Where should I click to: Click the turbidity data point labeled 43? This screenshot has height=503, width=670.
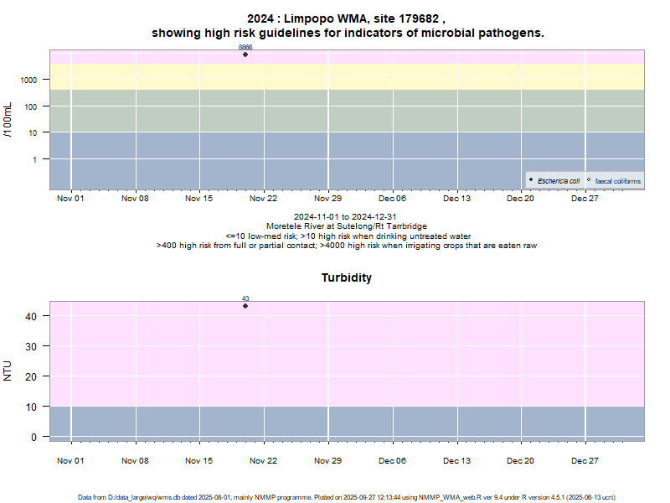tap(245, 306)
